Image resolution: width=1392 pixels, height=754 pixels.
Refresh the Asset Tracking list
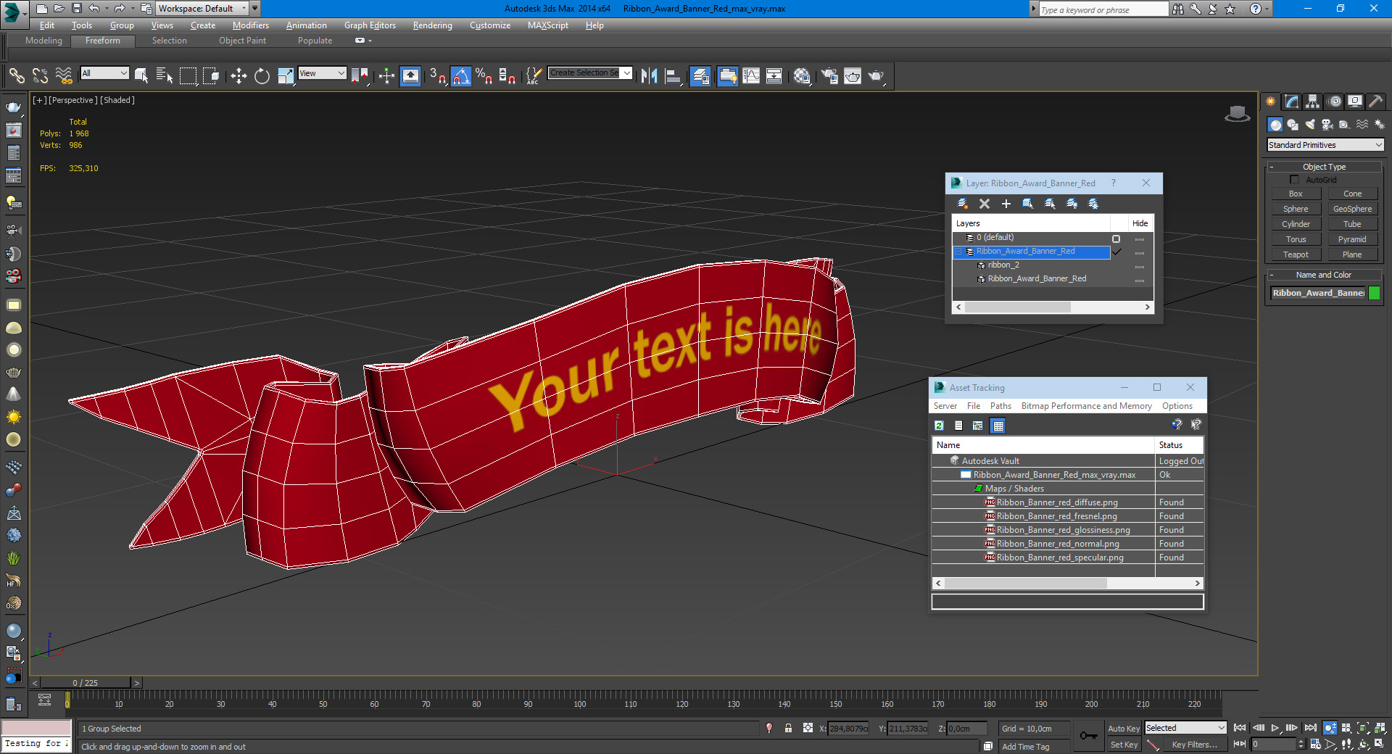pos(939,426)
